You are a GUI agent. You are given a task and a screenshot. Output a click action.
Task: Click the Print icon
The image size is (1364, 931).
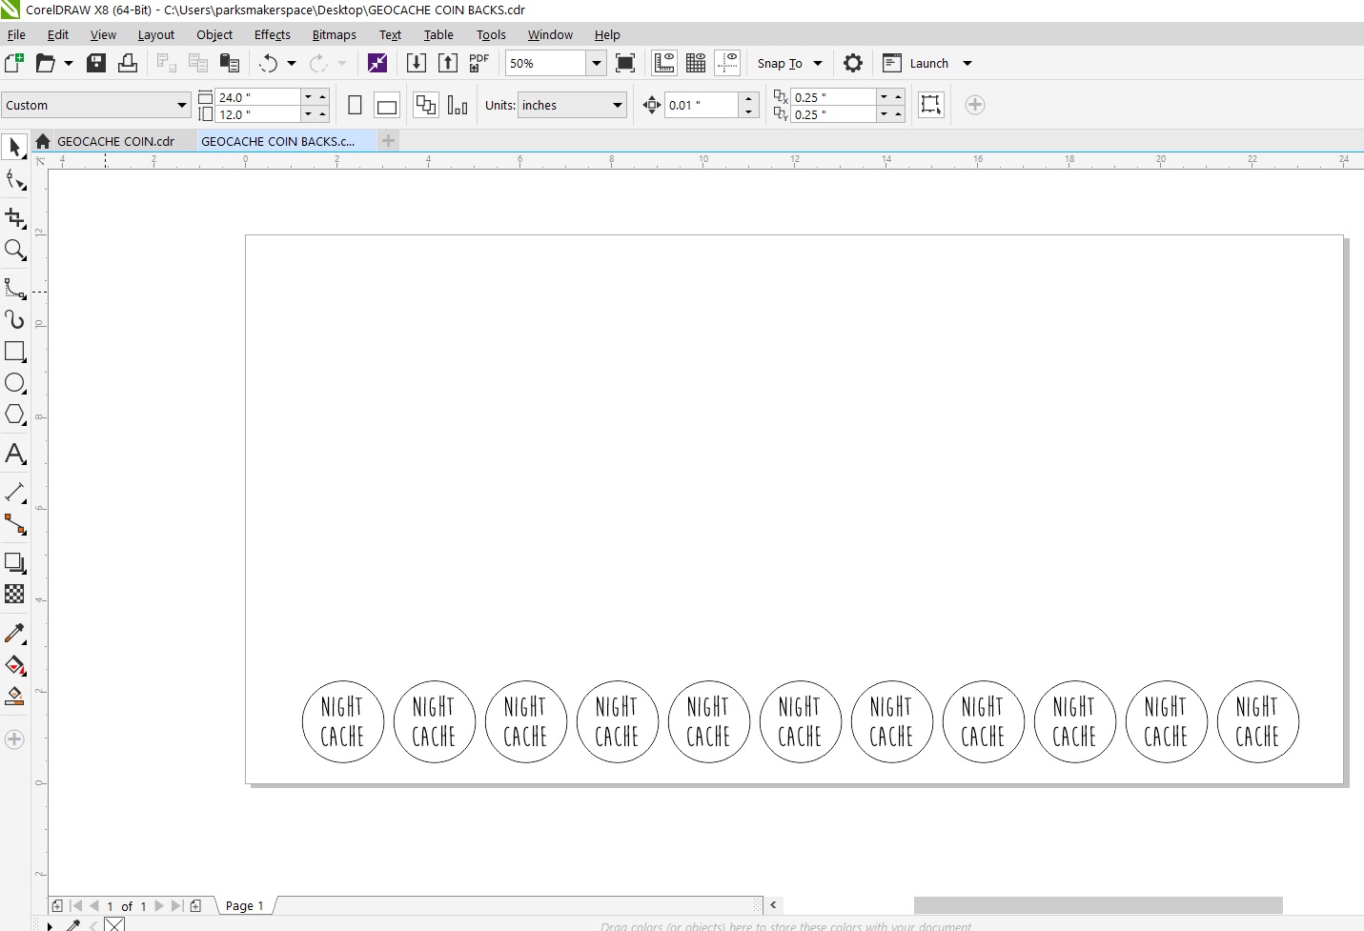tap(128, 63)
